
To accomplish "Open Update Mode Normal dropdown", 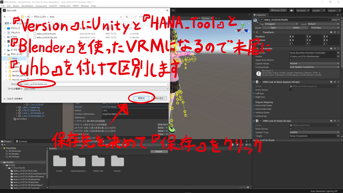I will [314, 63].
